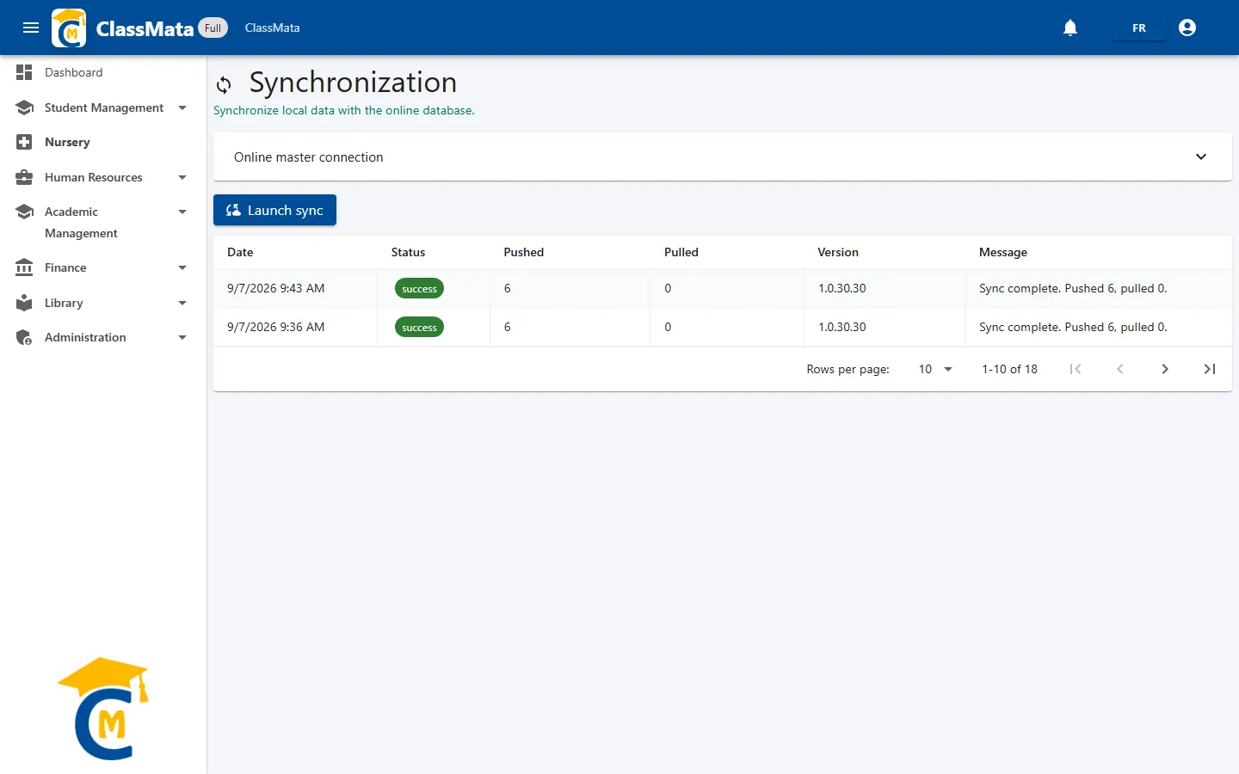Click the Message column header
Image resolution: width=1239 pixels, height=774 pixels.
click(1003, 252)
